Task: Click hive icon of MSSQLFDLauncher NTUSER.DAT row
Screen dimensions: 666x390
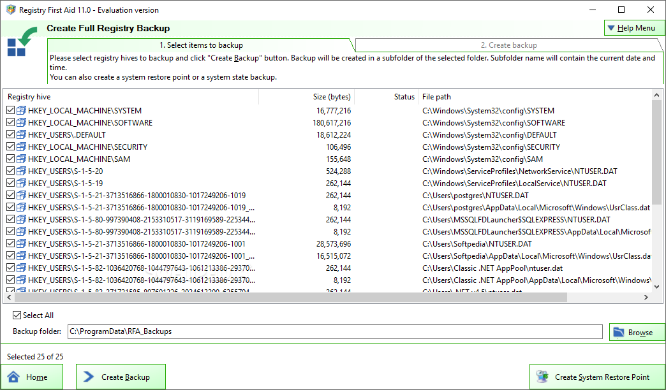Action: [21, 219]
